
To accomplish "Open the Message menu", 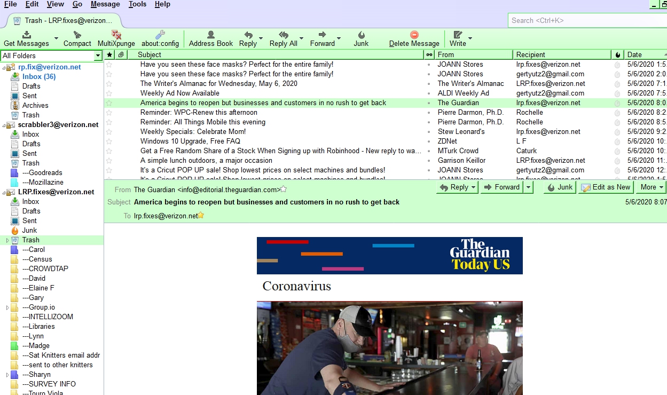I will [105, 4].
